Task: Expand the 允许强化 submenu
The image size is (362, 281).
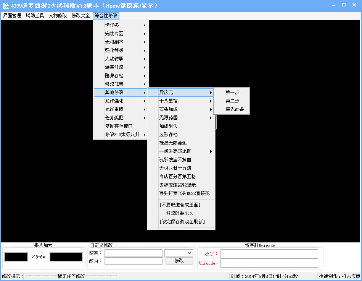Action: pos(121,101)
